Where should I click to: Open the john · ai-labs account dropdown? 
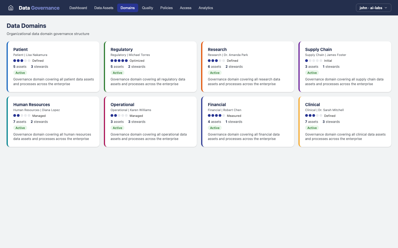[373, 8]
